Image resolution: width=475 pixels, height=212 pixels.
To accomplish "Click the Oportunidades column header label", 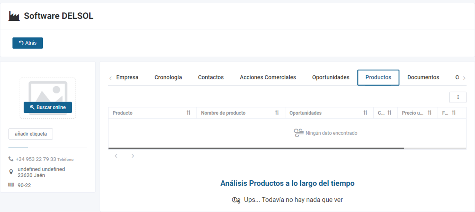I will pyautogui.click(x=306, y=113).
